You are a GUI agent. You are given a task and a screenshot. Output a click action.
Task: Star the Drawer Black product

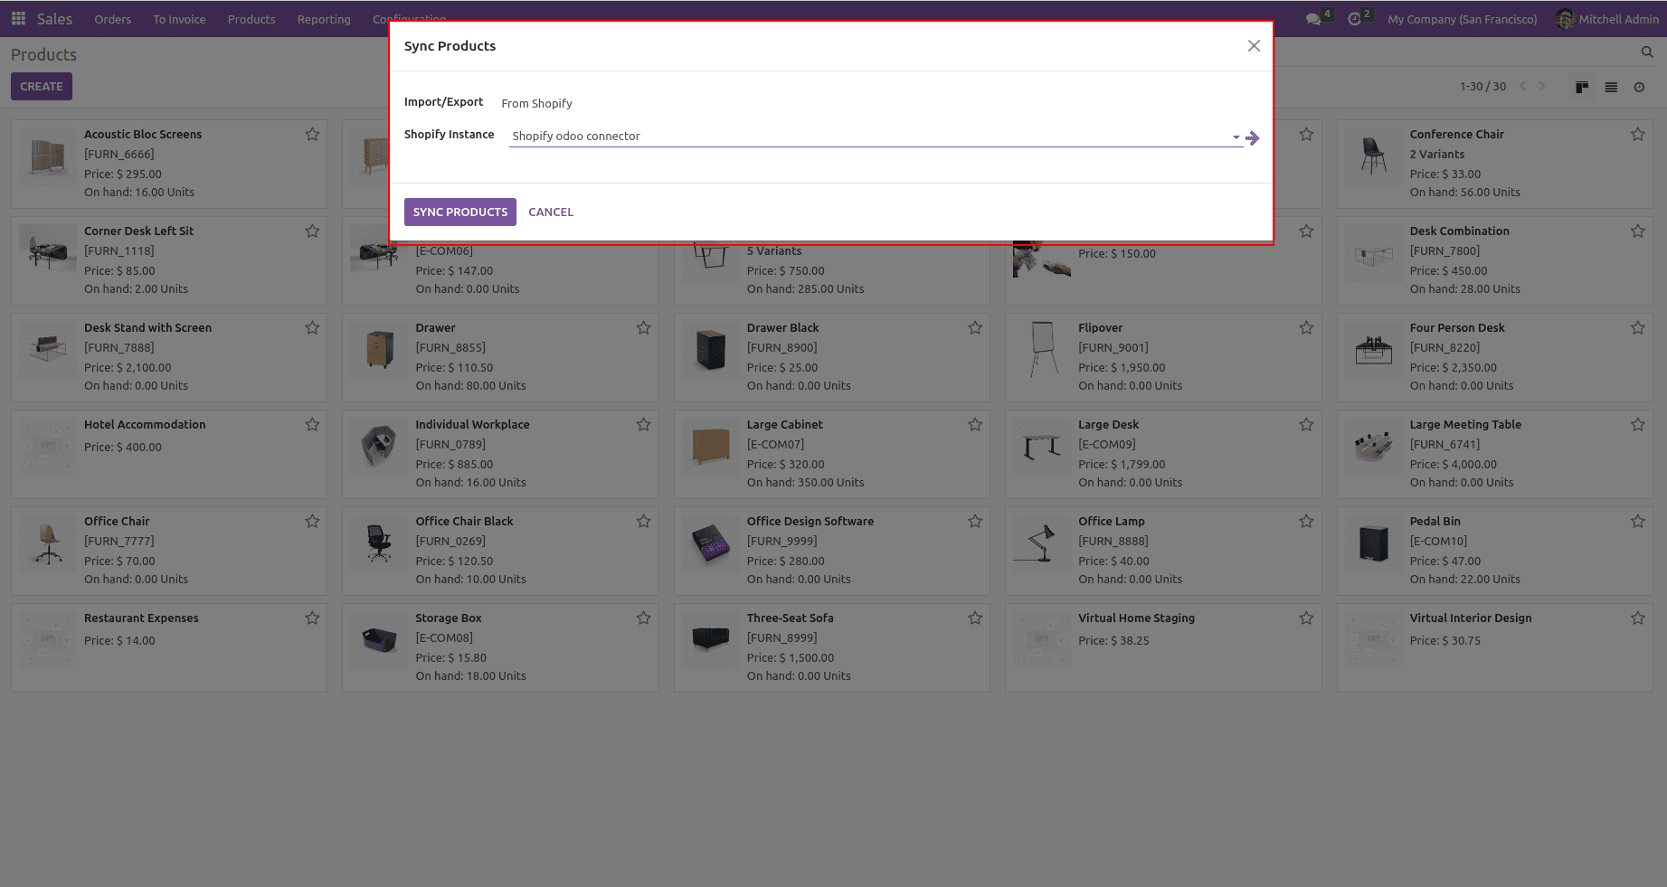[x=975, y=327]
